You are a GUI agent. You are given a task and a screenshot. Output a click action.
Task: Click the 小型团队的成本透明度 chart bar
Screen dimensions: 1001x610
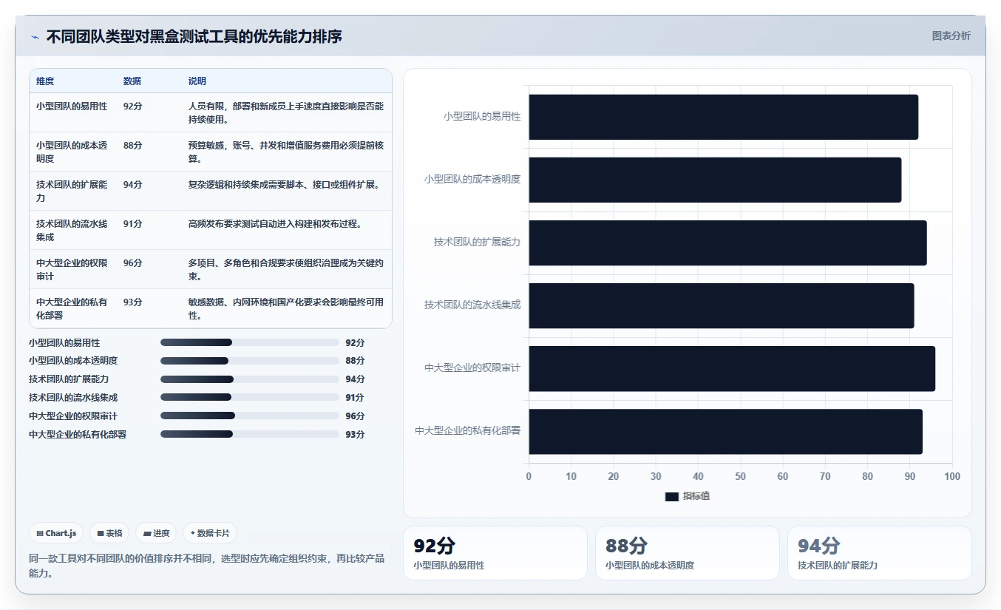tap(715, 180)
